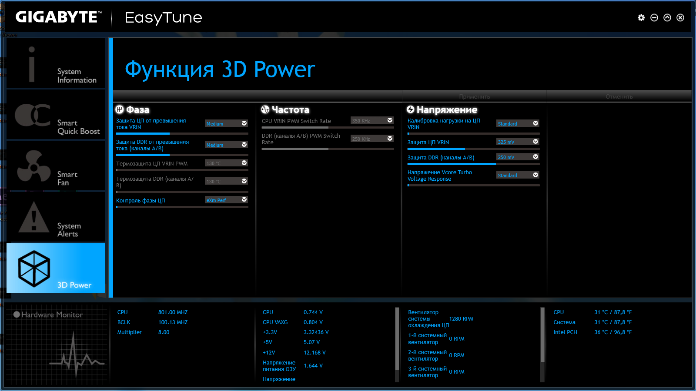Select the 3D Power tab
The height and width of the screenshot is (391, 696).
click(56, 268)
